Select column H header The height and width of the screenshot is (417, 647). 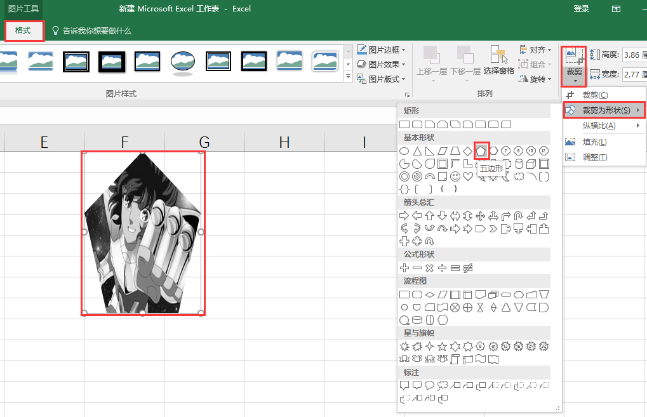click(284, 142)
